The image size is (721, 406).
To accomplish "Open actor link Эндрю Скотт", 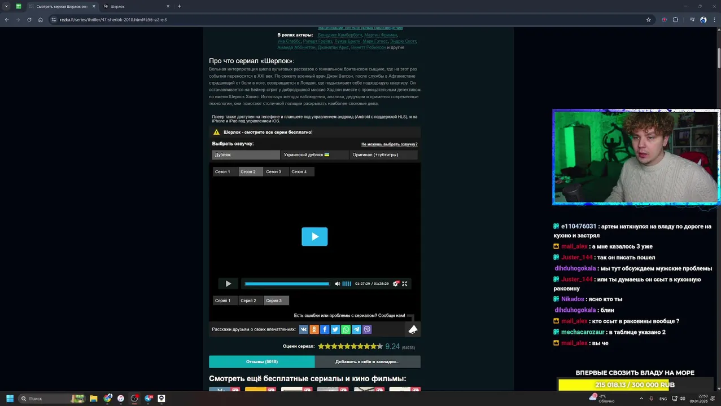I will click(403, 41).
